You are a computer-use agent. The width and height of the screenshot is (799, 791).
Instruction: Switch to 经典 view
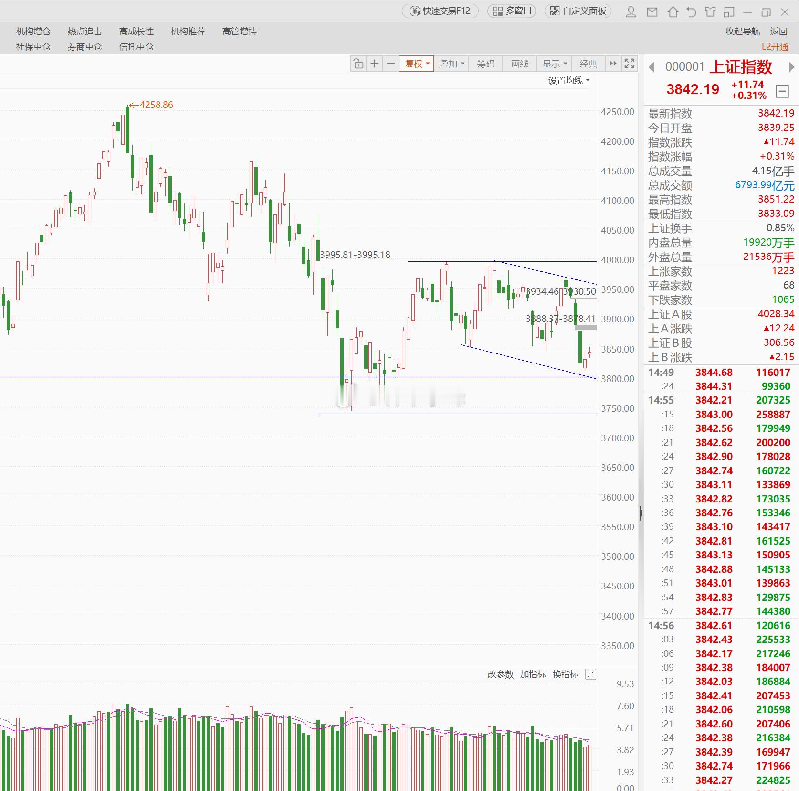(588, 64)
